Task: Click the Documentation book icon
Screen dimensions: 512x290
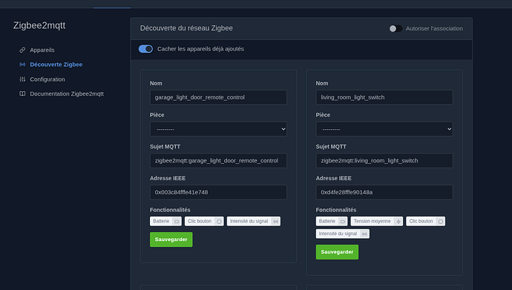Action: [x=22, y=94]
